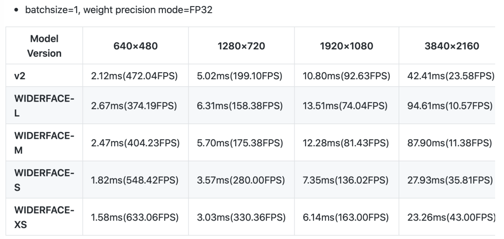Click the 6.31ms(158.38FPS) cell
The width and height of the screenshot is (504, 239).
[240, 105]
